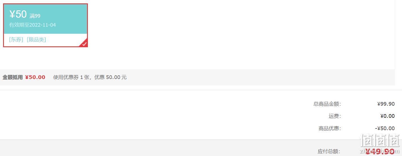Image resolution: width=402 pixels, height=156 pixels.
Task: Click the 运费 shipping fee label
Action: [335, 116]
